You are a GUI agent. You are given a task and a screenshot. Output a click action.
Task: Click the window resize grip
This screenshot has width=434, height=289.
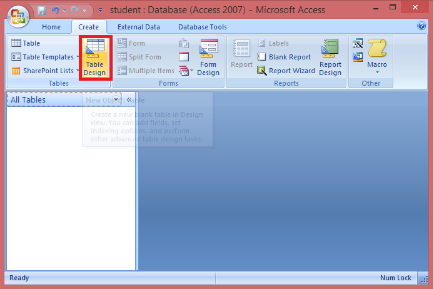click(x=425, y=280)
